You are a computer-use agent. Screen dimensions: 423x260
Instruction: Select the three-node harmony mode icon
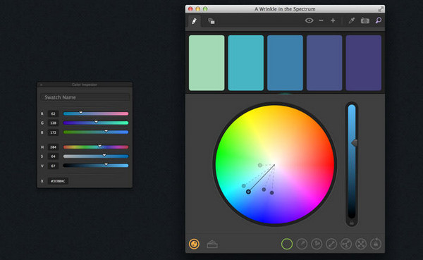[346, 244]
